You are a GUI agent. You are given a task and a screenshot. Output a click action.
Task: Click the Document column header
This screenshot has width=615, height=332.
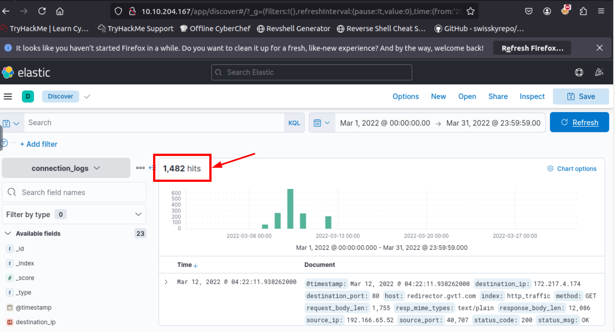pos(320,265)
